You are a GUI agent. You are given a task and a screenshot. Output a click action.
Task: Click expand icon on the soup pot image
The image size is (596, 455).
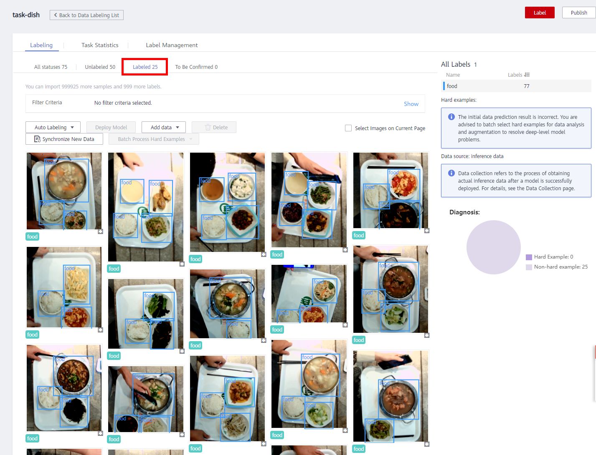point(101,231)
